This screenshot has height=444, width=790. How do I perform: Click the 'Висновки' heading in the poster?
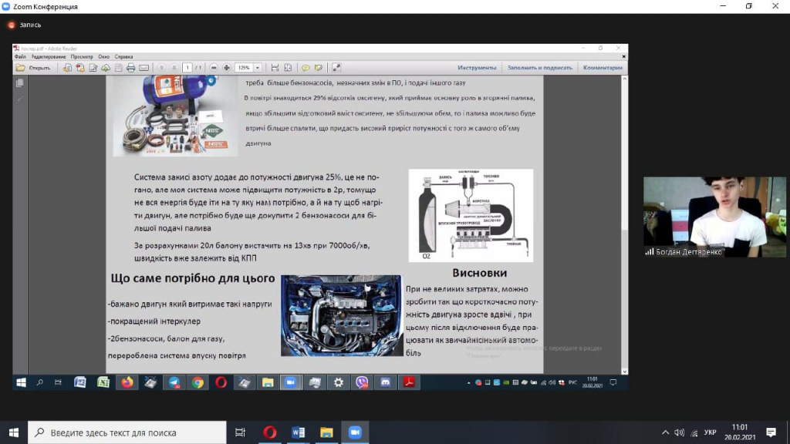[479, 273]
